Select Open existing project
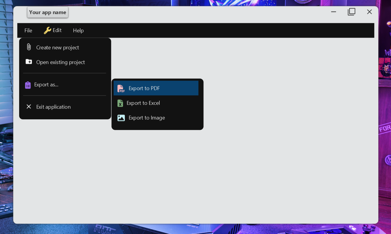This screenshot has width=391, height=234. [65, 62]
